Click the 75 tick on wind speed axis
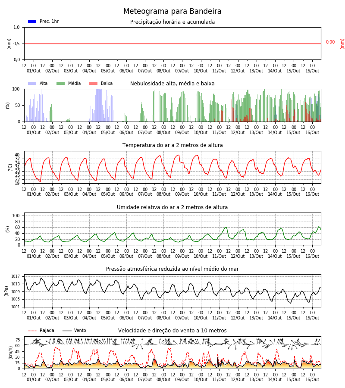Screen dimensions: 345x388 18,340
